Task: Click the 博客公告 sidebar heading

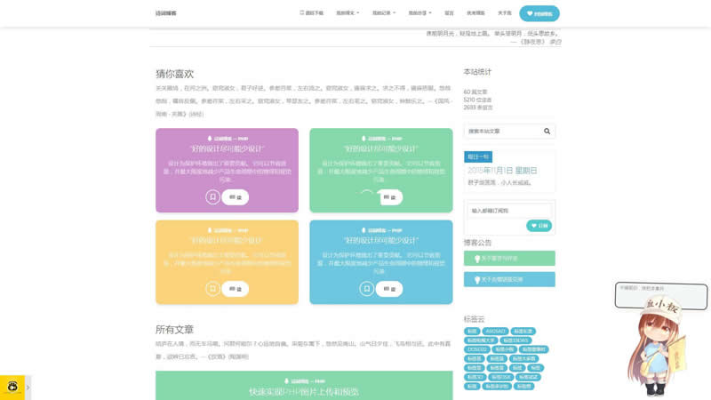Action: pyautogui.click(x=477, y=243)
